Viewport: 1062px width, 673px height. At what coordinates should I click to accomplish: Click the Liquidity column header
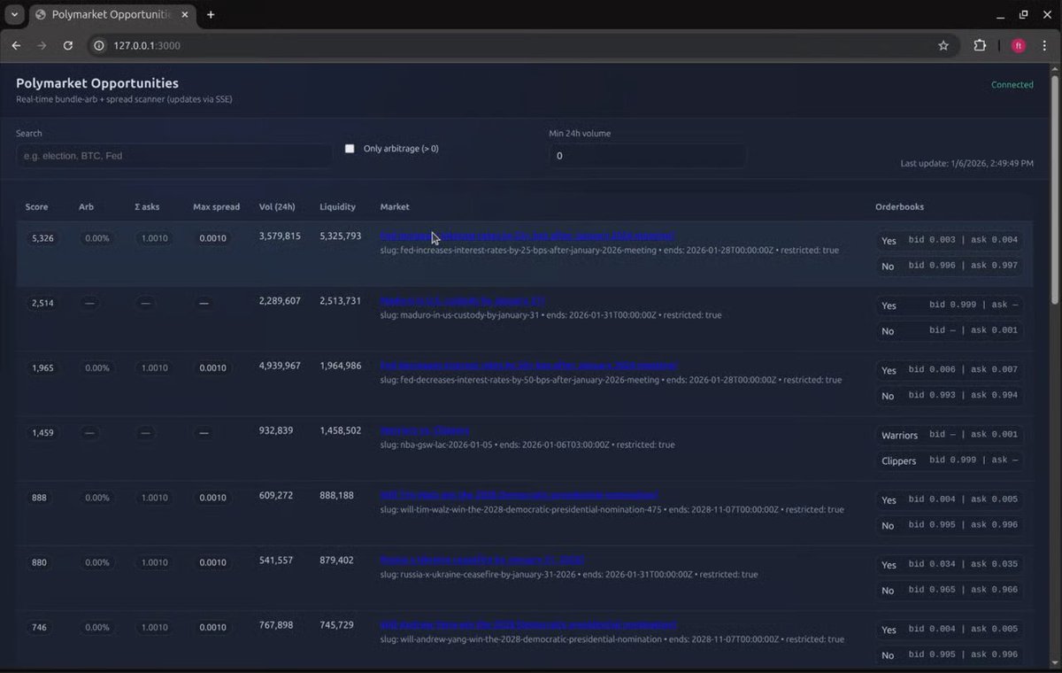click(x=337, y=207)
